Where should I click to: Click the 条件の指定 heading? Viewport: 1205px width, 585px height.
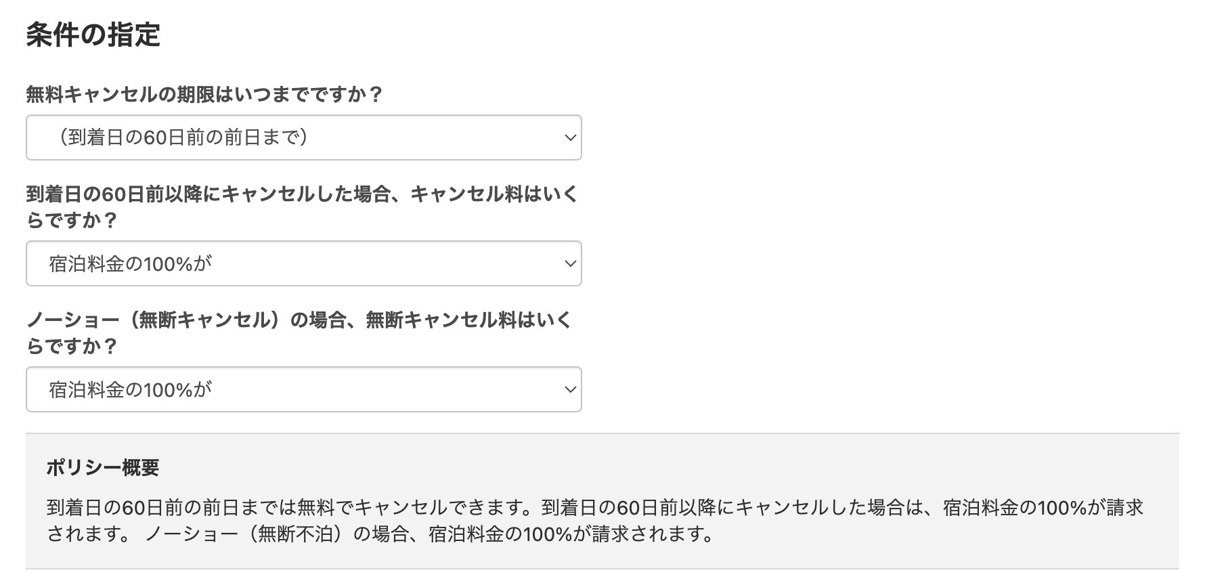pos(93,35)
